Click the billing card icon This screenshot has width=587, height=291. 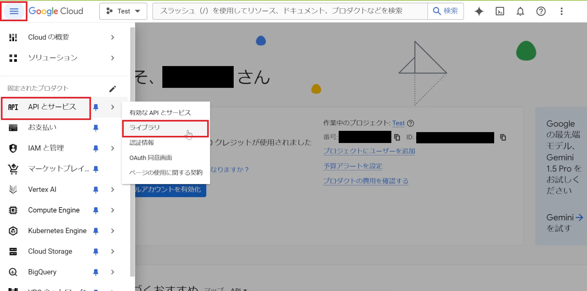(x=13, y=128)
